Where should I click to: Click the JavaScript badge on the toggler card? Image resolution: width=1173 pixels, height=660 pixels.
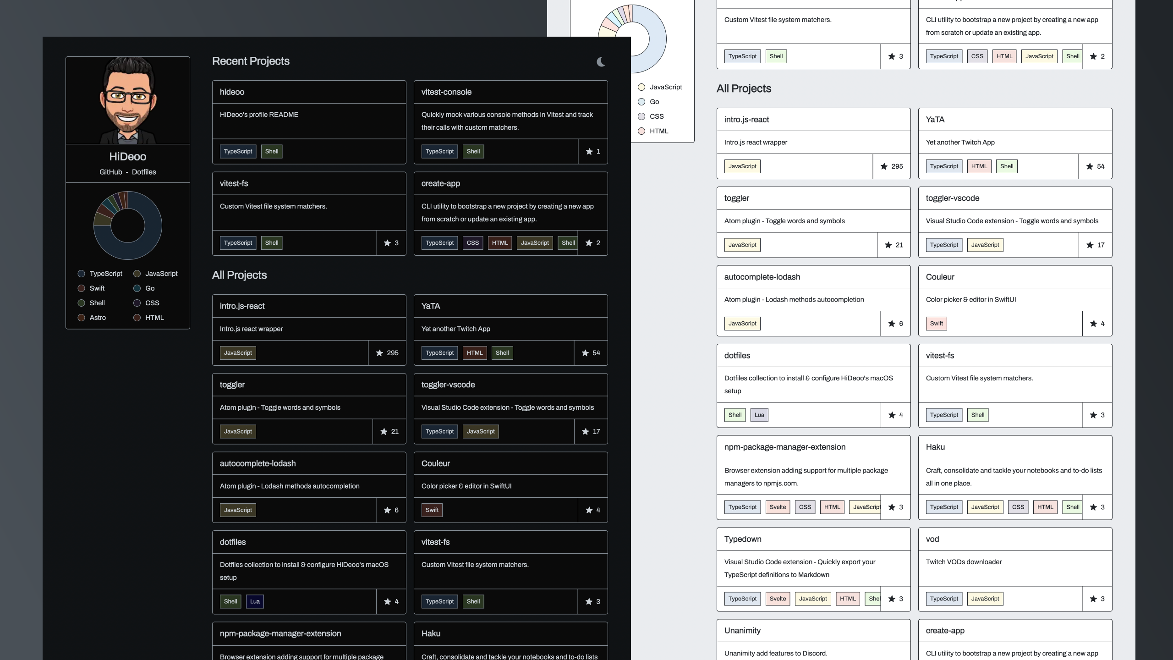pos(237,431)
